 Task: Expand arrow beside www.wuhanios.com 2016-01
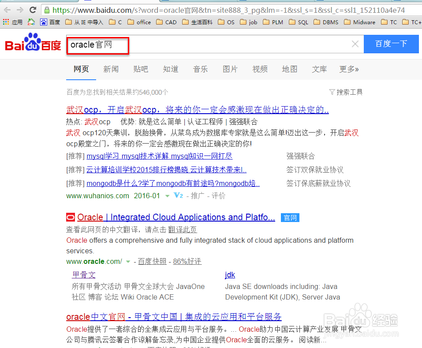click(168, 196)
